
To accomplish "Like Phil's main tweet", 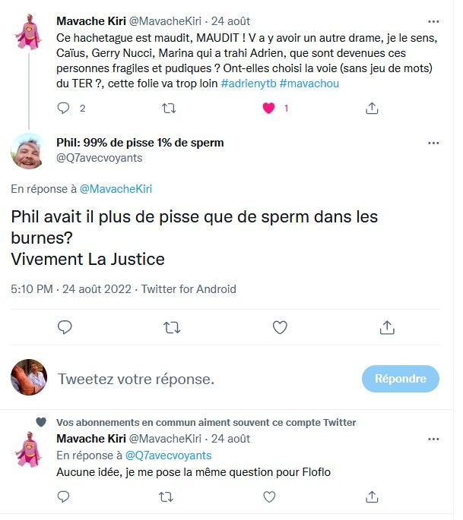I will pos(280,328).
